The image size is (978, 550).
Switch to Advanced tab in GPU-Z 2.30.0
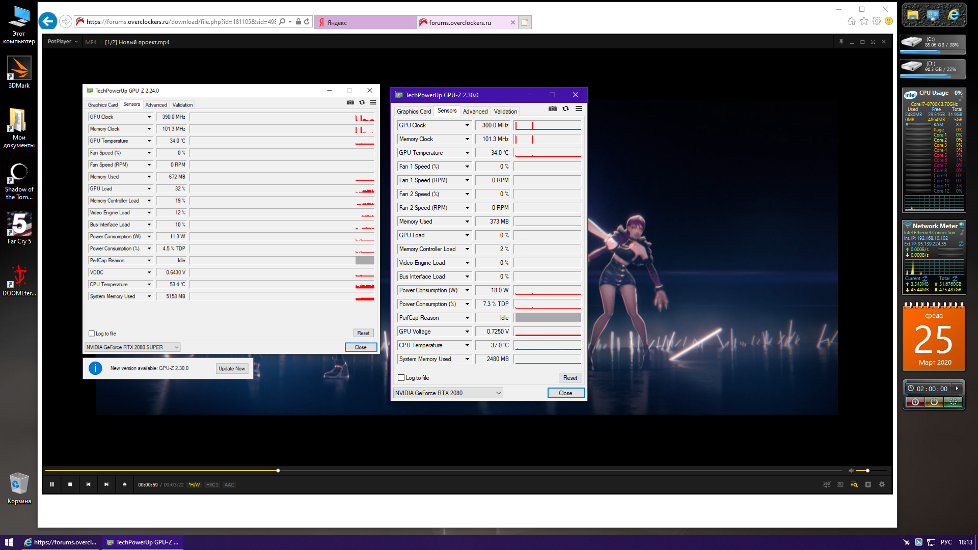tap(475, 112)
